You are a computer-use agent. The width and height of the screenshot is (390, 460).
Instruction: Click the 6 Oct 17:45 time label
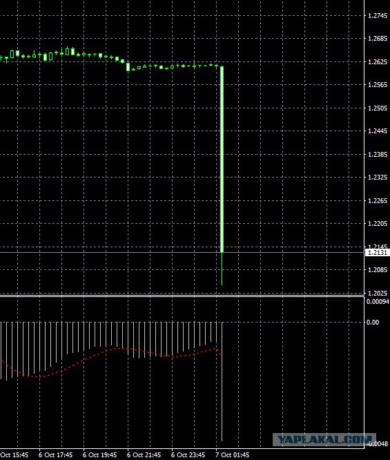point(55,455)
